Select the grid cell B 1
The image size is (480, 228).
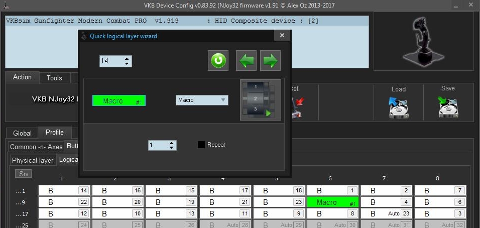point(333,191)
